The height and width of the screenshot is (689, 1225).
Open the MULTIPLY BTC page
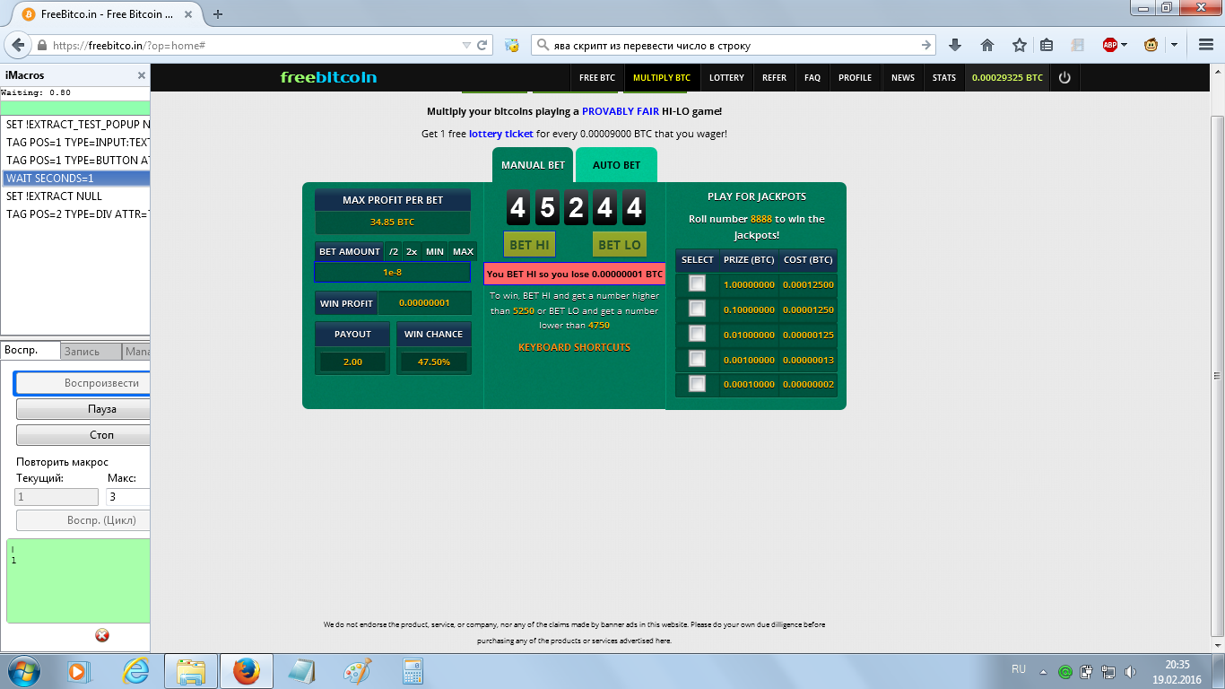pos(662,78)
